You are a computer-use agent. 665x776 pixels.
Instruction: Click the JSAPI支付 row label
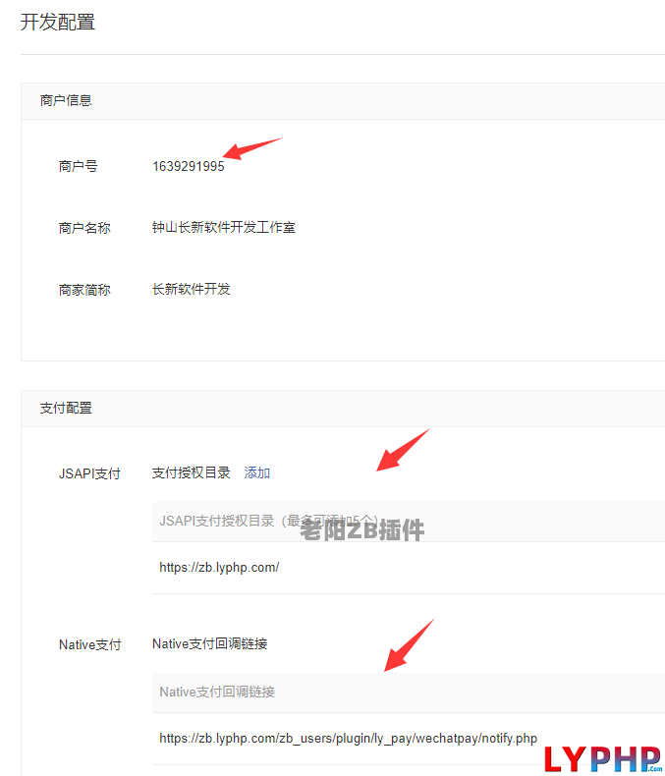click(89, 473)
